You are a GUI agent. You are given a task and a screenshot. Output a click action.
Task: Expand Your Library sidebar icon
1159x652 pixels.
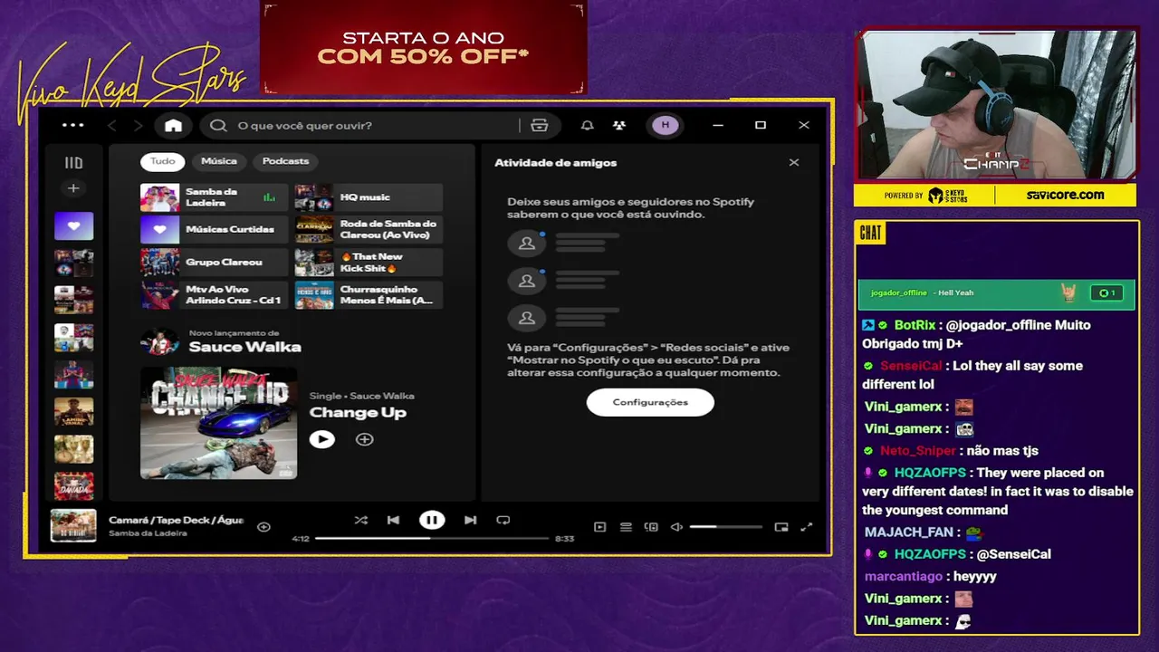[73, 163]
